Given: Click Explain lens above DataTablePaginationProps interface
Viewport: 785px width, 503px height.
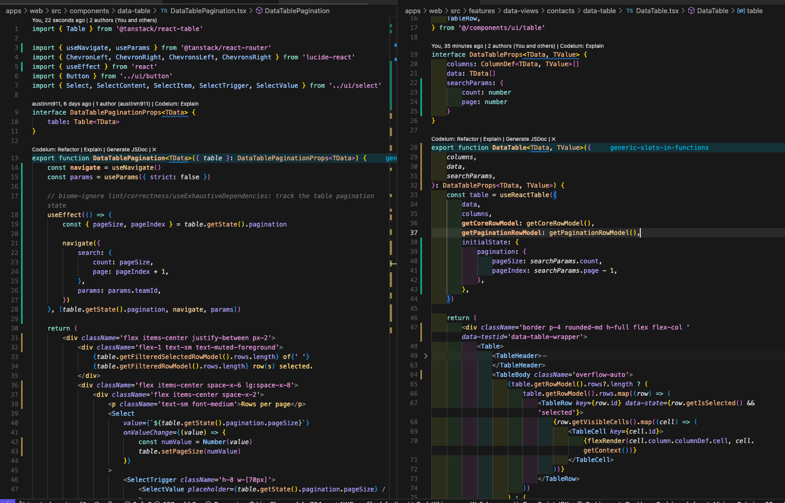Looking at the screenshot, I should click(190, 104).
